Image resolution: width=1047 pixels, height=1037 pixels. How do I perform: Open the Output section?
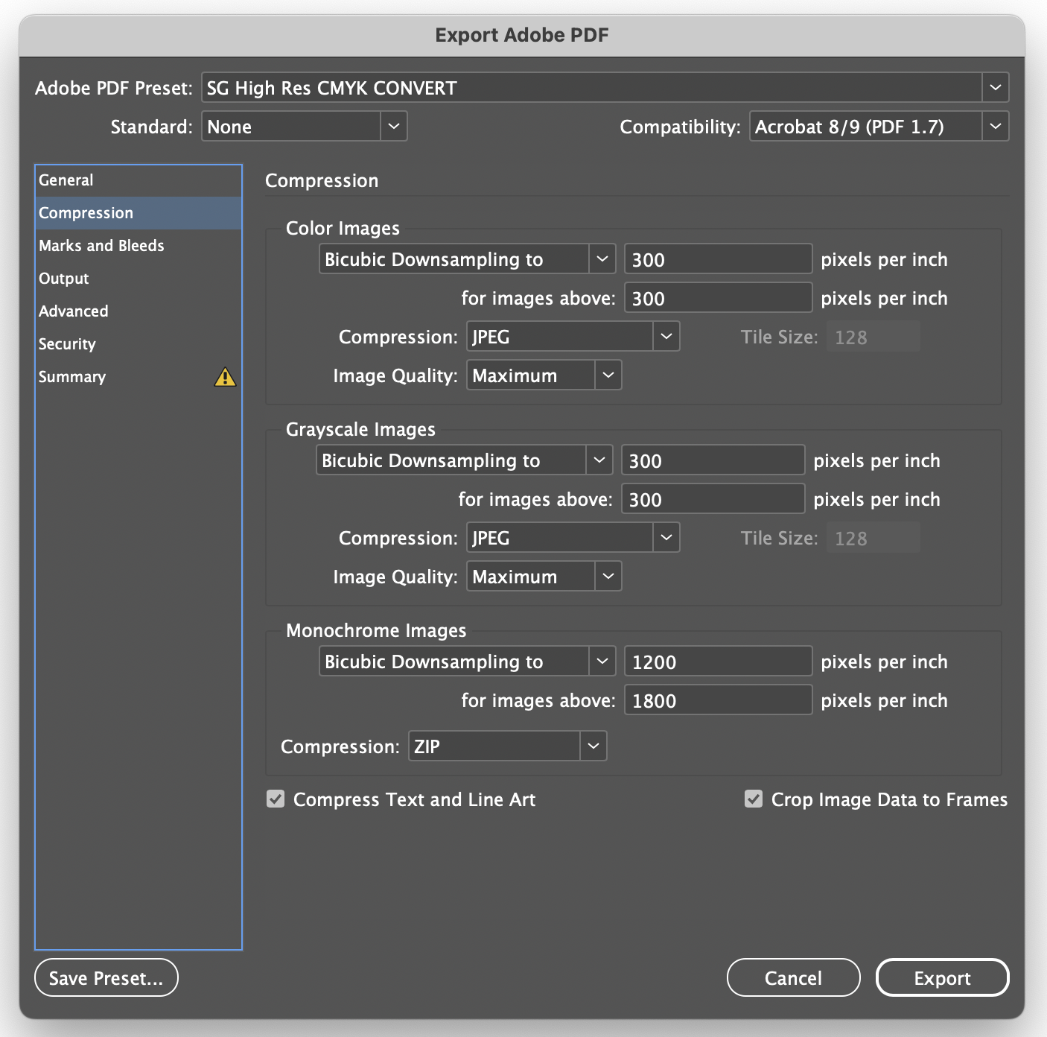click(139, 279)
